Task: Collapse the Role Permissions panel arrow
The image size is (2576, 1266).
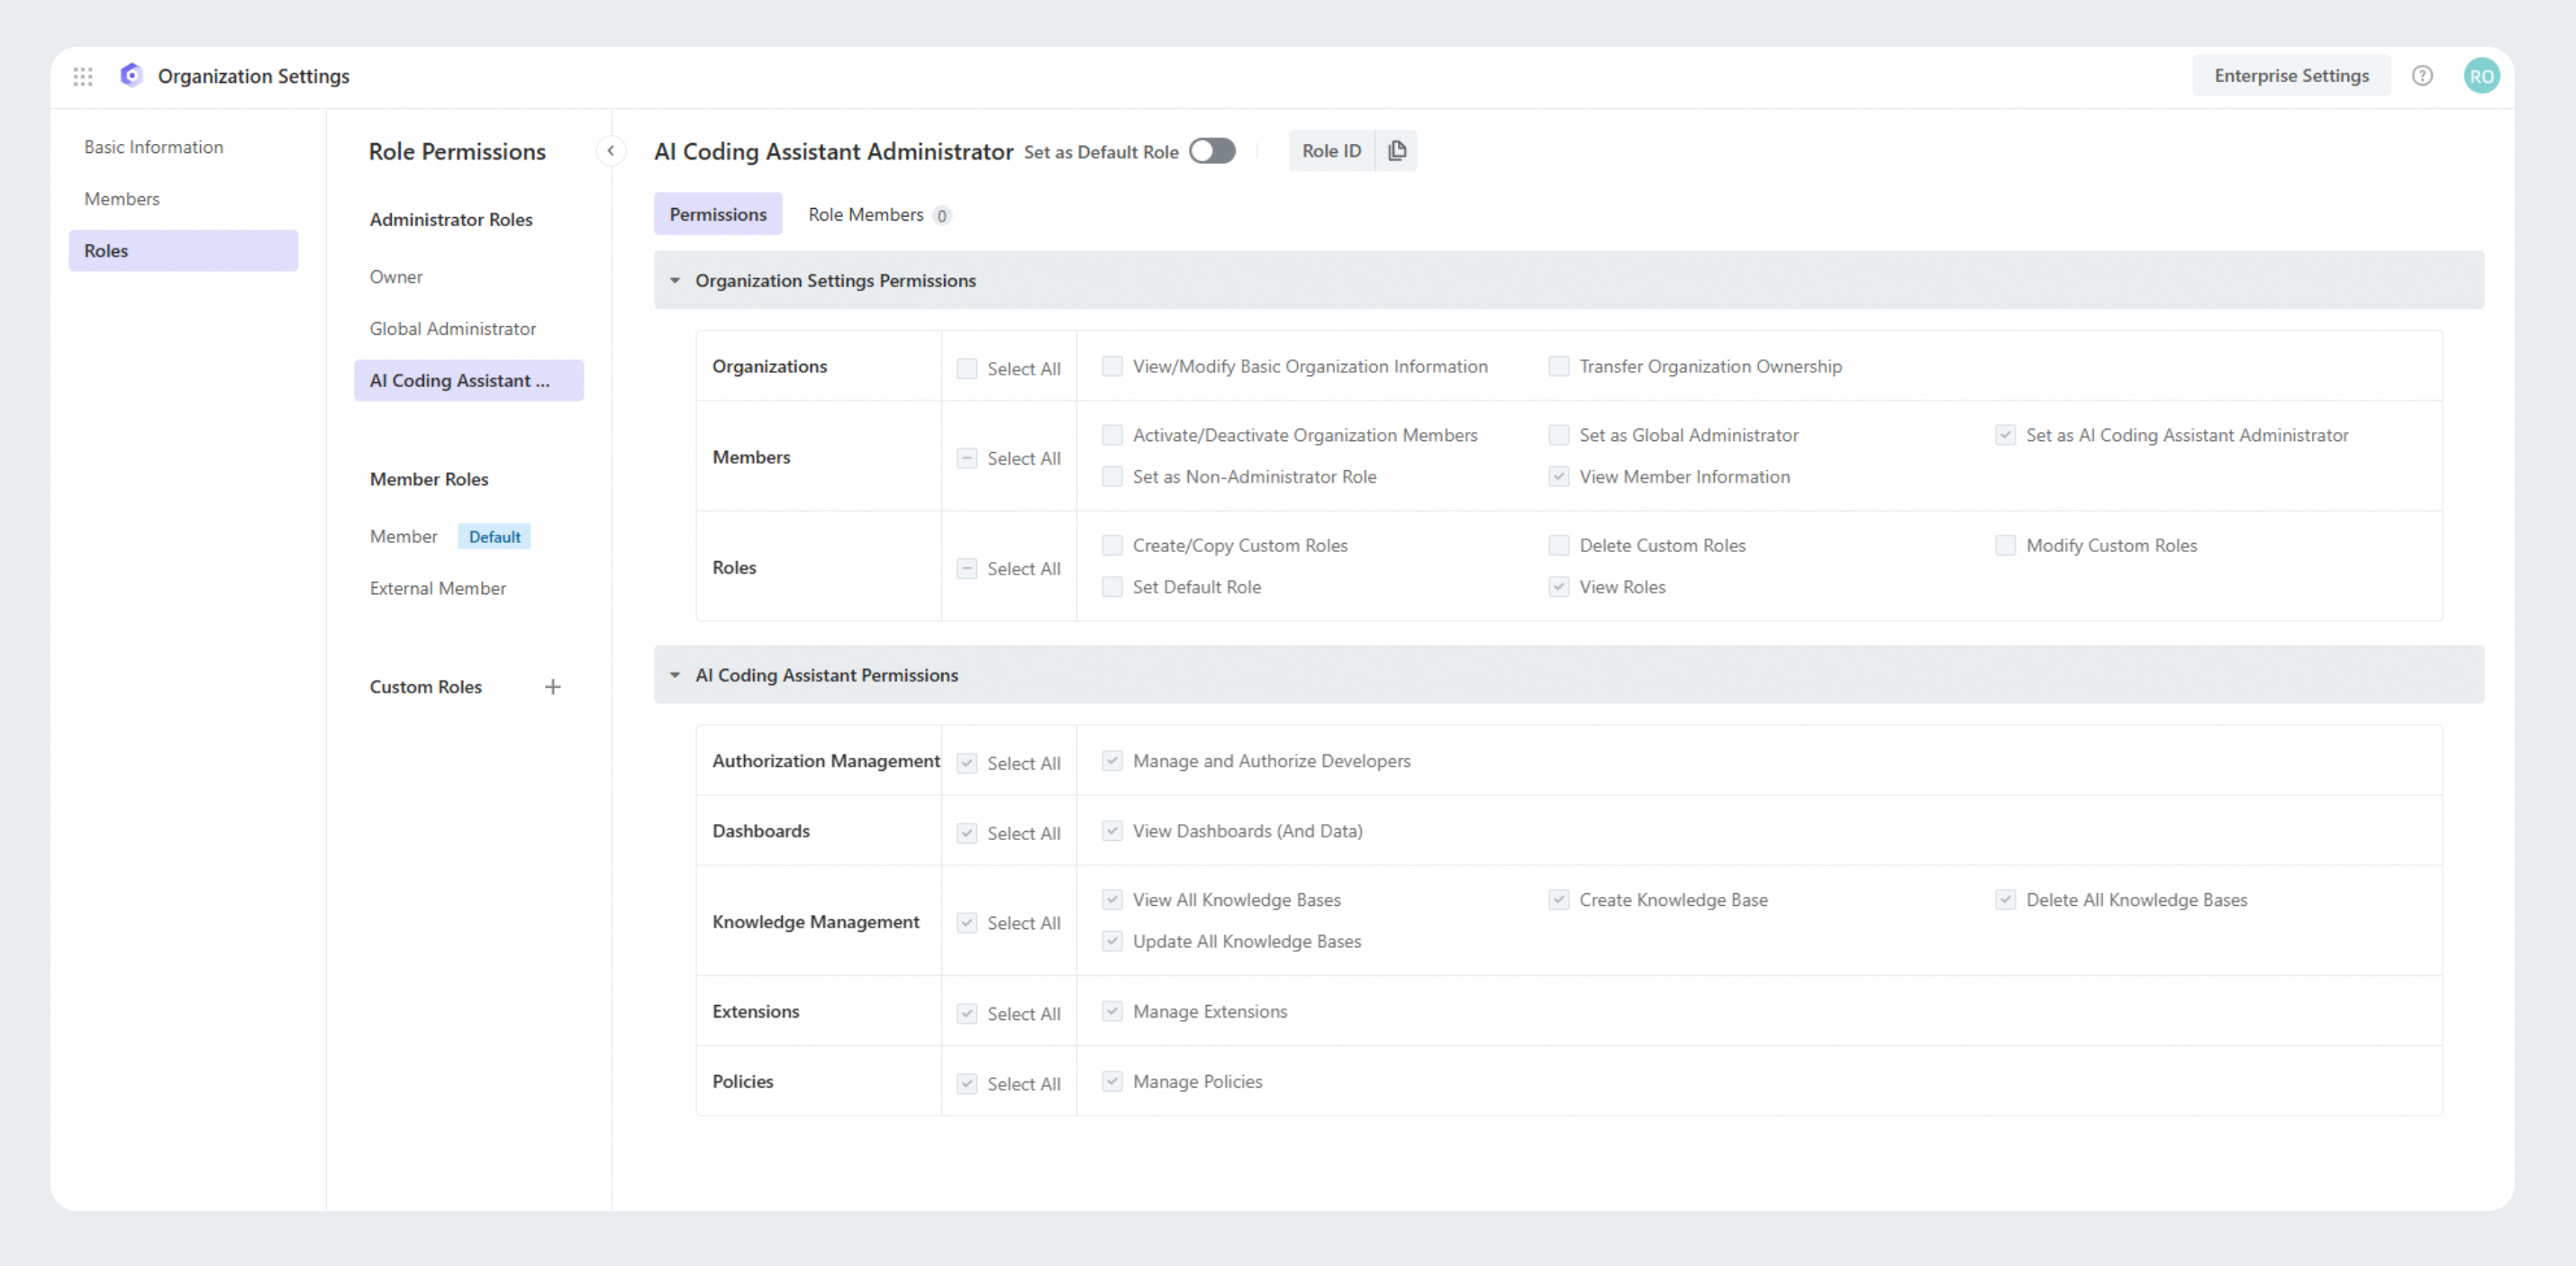Action: [x=610, y=151]
